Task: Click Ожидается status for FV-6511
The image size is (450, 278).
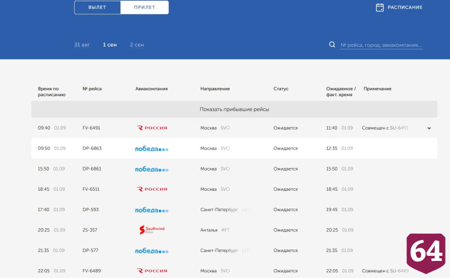Action: [x=285, y=189]
